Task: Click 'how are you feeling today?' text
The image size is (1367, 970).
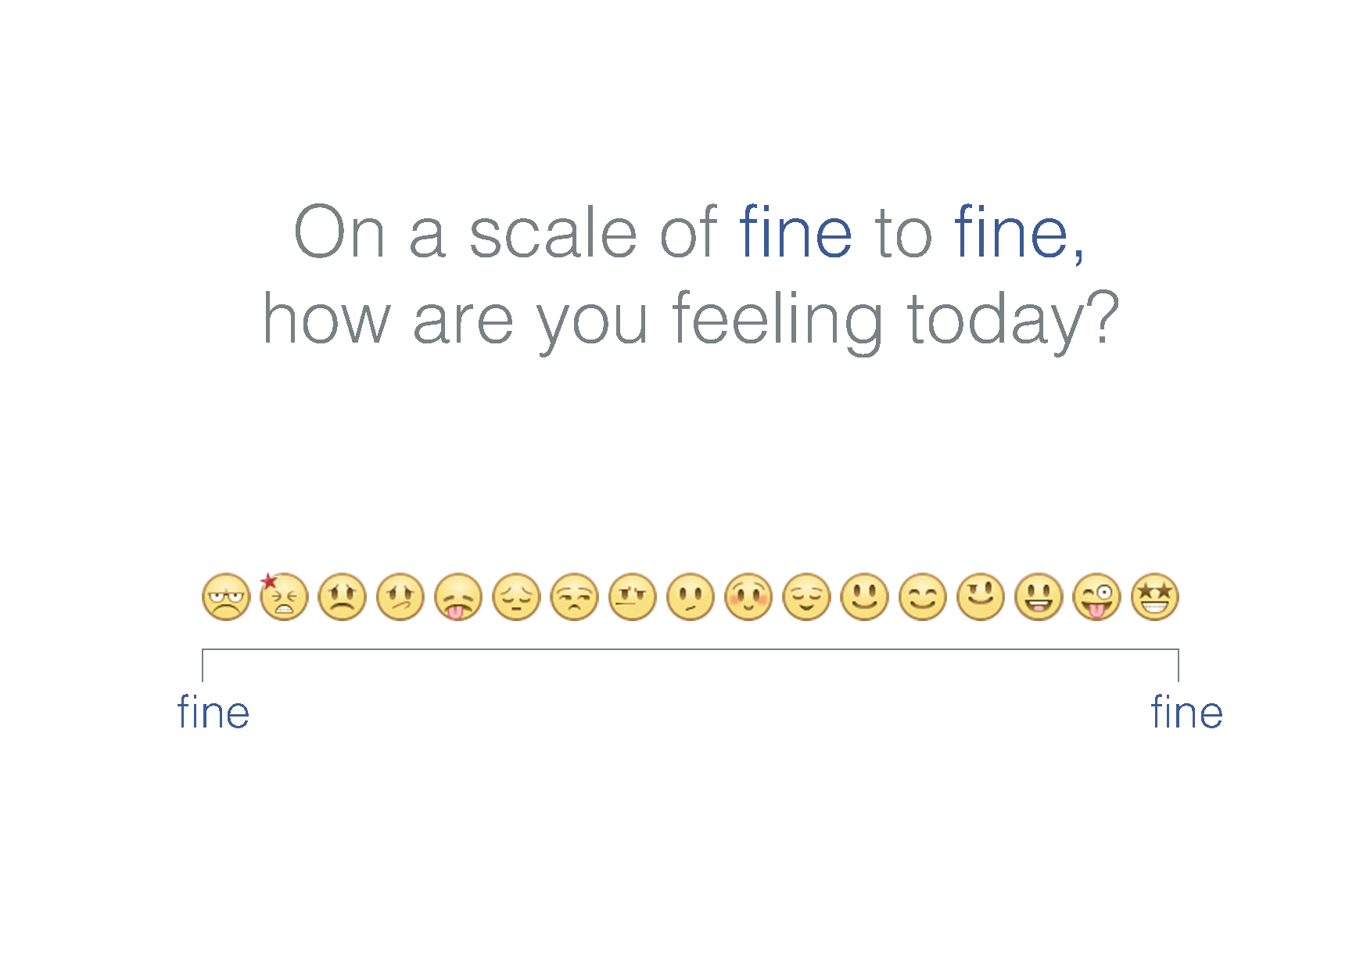Action: point(691,319)
